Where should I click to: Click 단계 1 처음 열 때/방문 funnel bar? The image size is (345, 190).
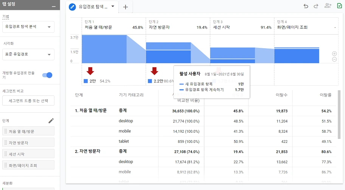pyautogui.click(x=104, y=49)
